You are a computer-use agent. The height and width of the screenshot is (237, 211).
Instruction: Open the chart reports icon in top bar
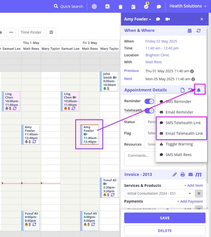(x=107, y=6)
